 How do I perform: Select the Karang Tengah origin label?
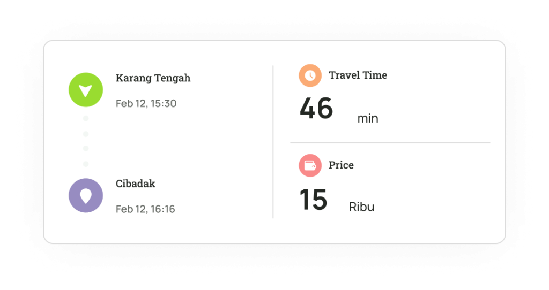click(x=153, y=78)
